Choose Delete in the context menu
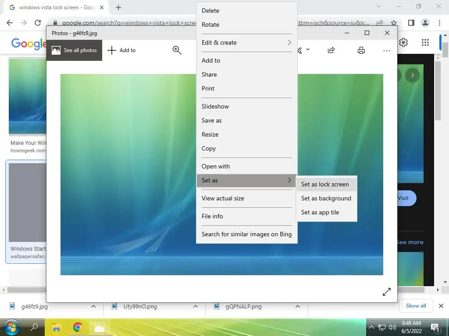 coord(246,10)
